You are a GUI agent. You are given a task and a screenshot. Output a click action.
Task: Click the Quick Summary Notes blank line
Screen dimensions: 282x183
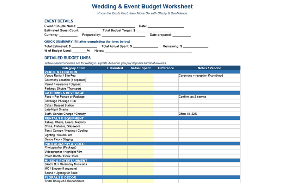point(148,51)
